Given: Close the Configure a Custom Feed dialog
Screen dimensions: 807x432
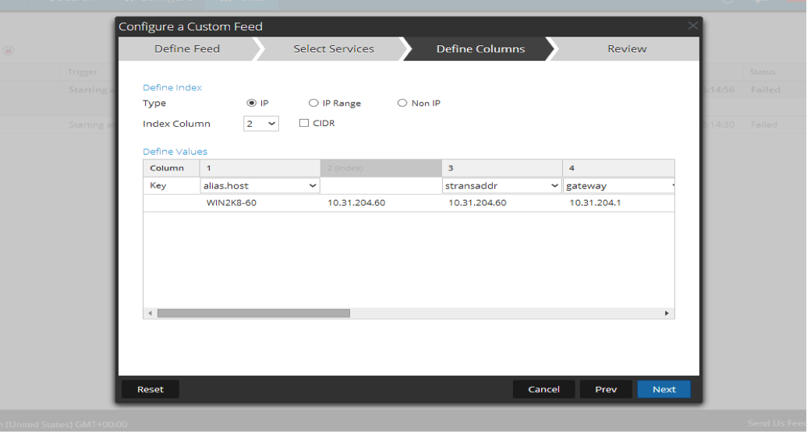Looking at the screenshot, I should [x=692, y=26].
